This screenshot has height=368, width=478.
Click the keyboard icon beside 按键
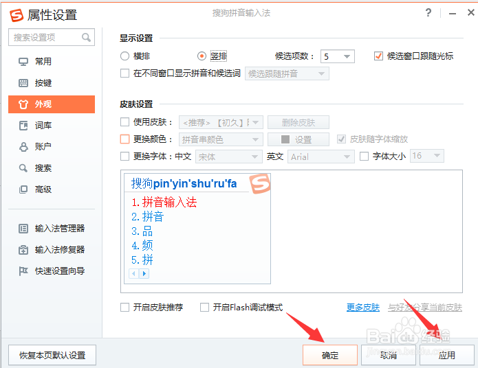pos(23,83)
